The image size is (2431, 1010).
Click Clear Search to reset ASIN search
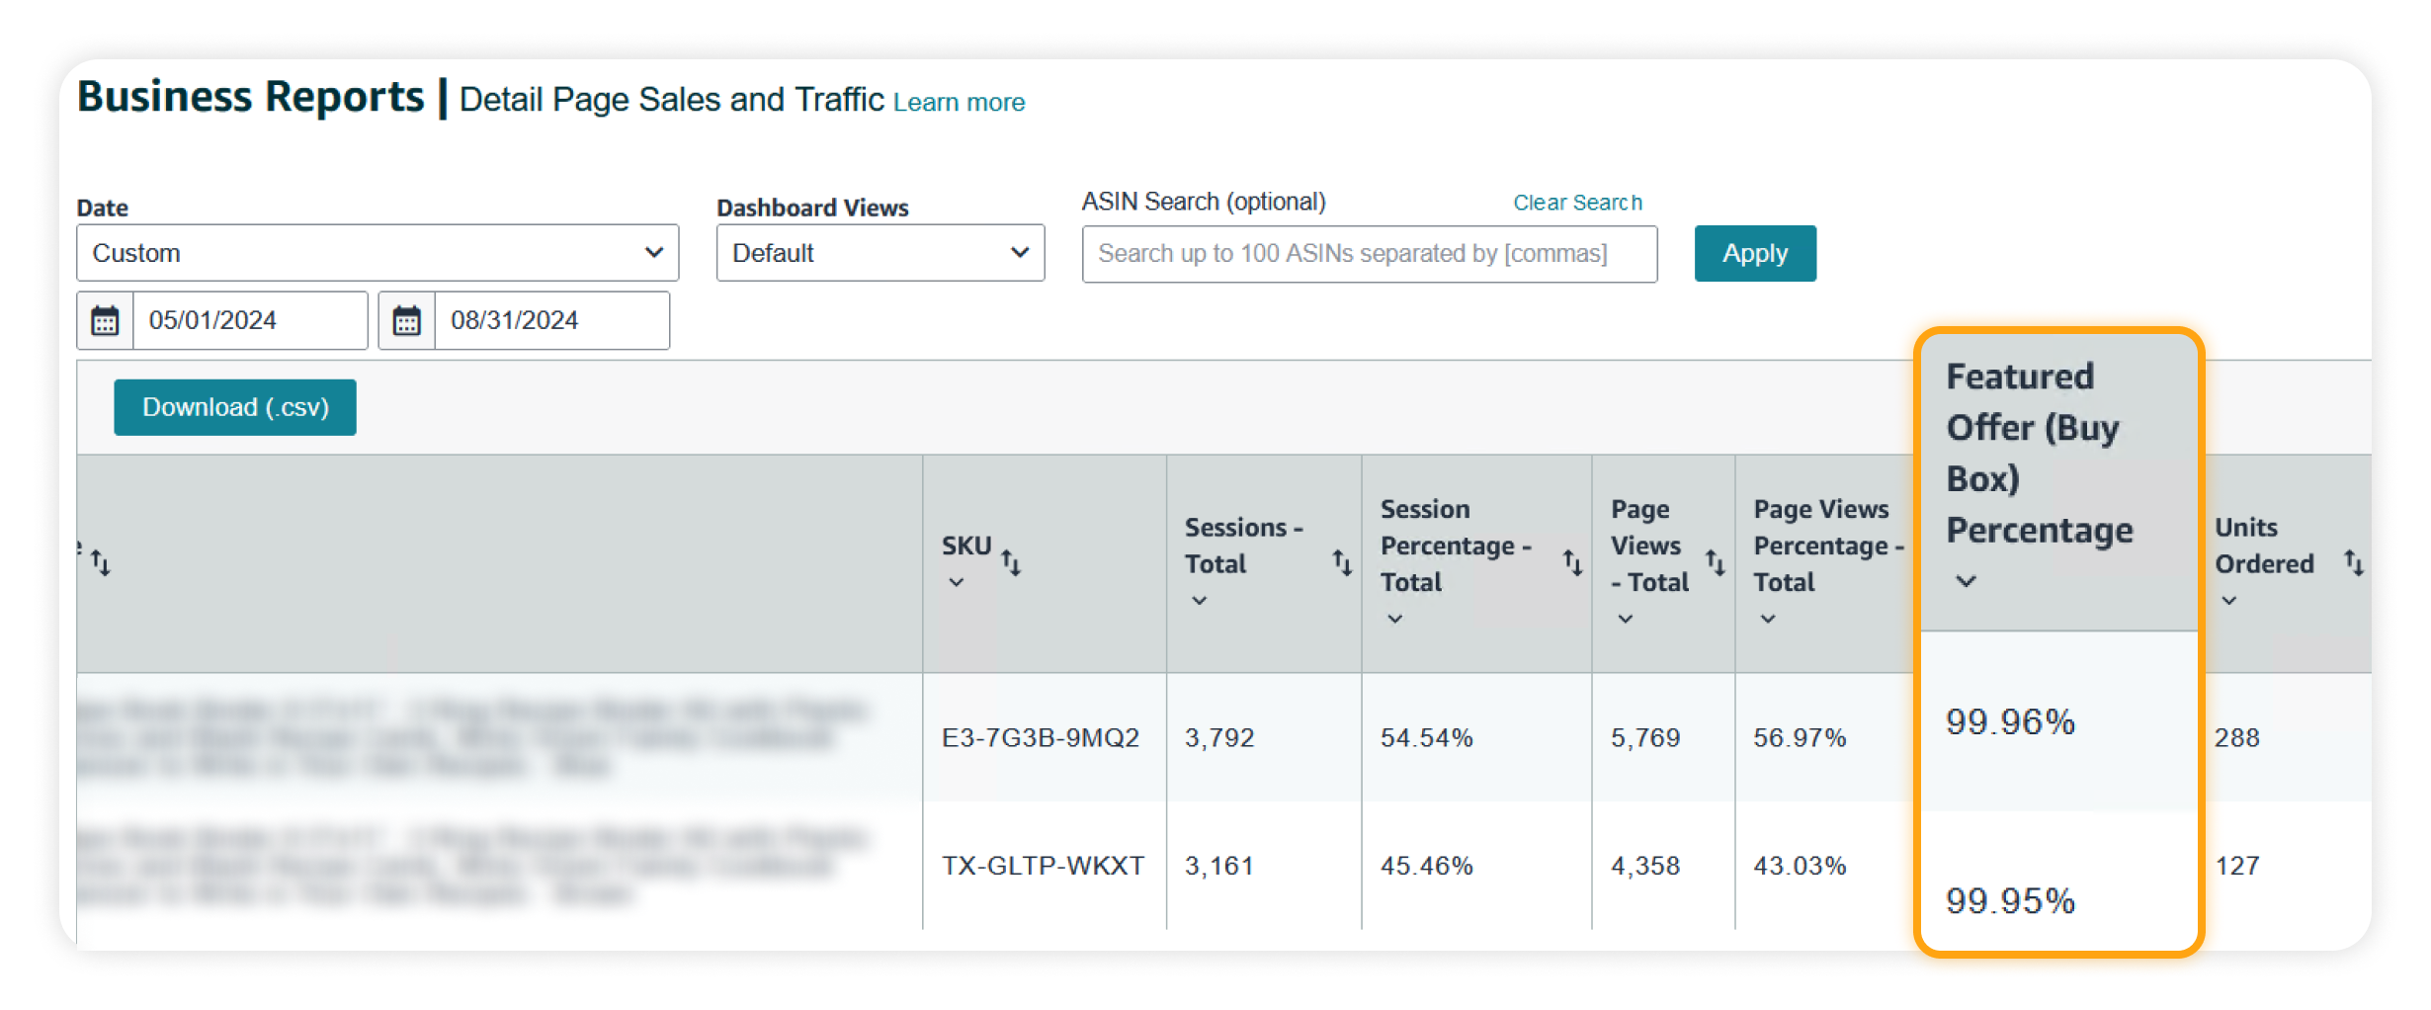tap(1576, 202)
